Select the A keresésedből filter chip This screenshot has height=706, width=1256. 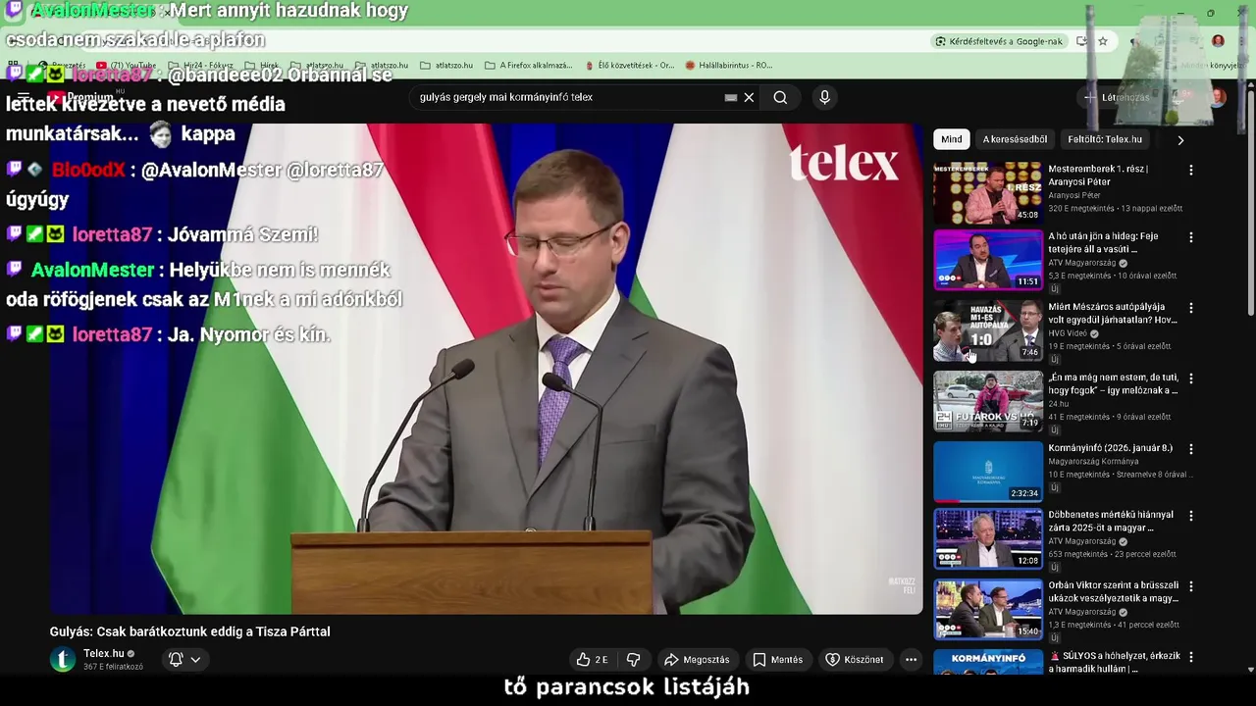1015,139
